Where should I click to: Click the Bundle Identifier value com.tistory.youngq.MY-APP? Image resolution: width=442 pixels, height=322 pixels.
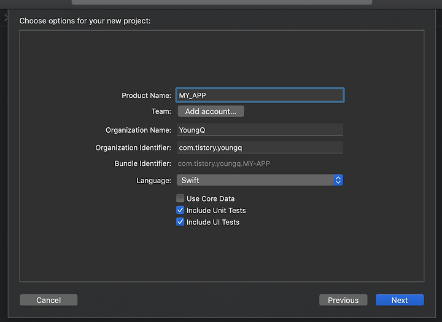[x=224, y=163]
